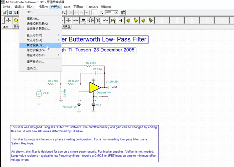Click the R3 13.7k resistor label
Image resolution: width=234 pixels, height=167 pixels.
pyautogui.click(x=74, y=81)
